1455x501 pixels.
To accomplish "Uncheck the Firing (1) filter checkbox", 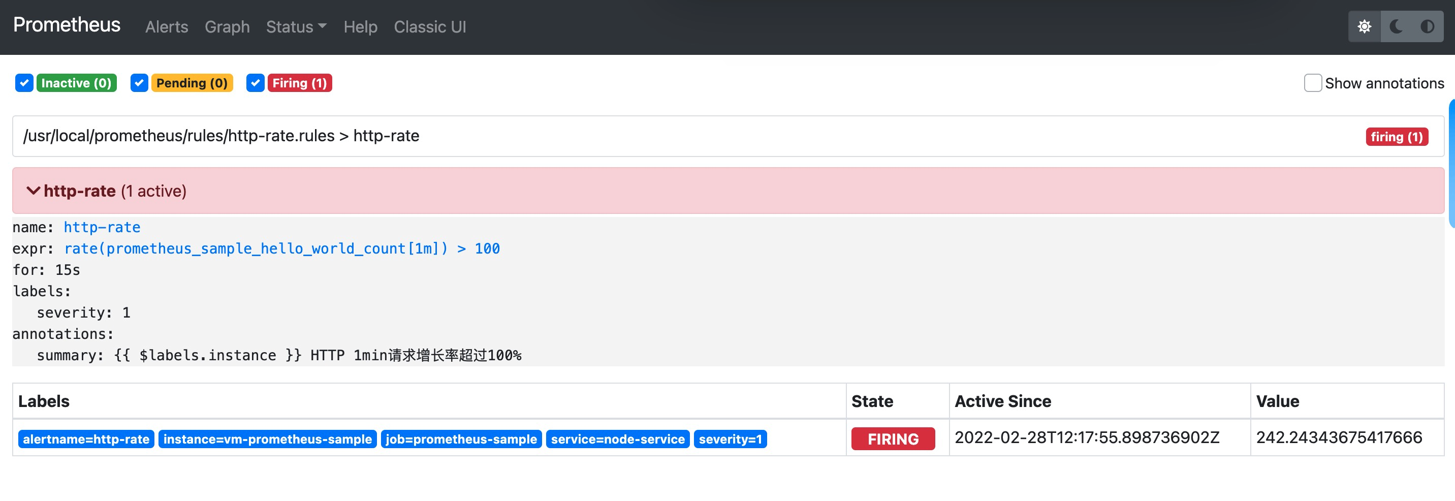I will click(256, 83).
